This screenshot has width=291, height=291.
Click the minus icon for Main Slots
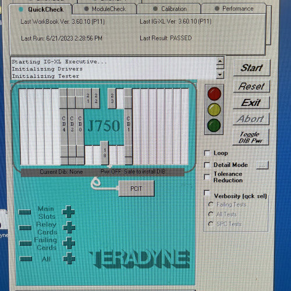(x=24, y=212)
